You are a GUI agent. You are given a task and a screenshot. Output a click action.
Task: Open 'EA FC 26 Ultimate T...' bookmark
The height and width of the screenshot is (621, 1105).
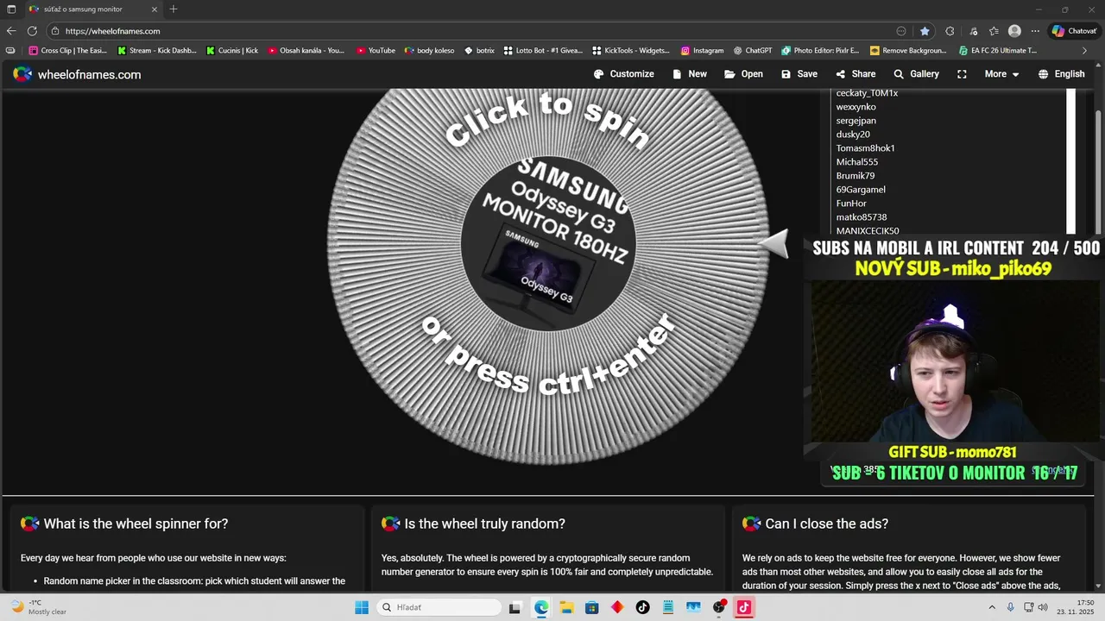tap(997, 51)
